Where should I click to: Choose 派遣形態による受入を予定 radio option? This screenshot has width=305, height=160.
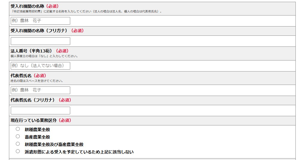tap(18, 151)
